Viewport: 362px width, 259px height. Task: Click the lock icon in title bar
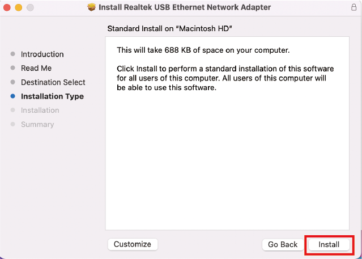pos(354,7)
